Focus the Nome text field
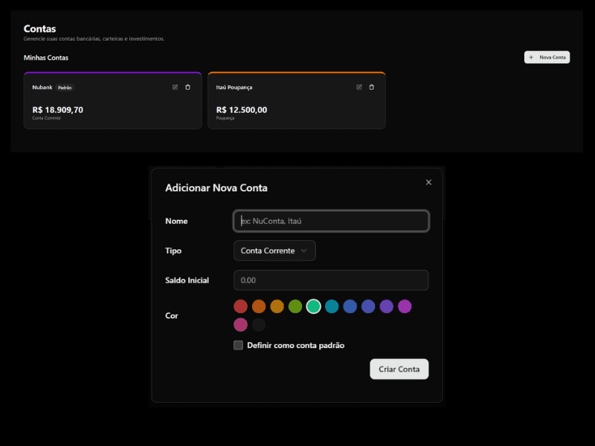 [x=331, y=221]
